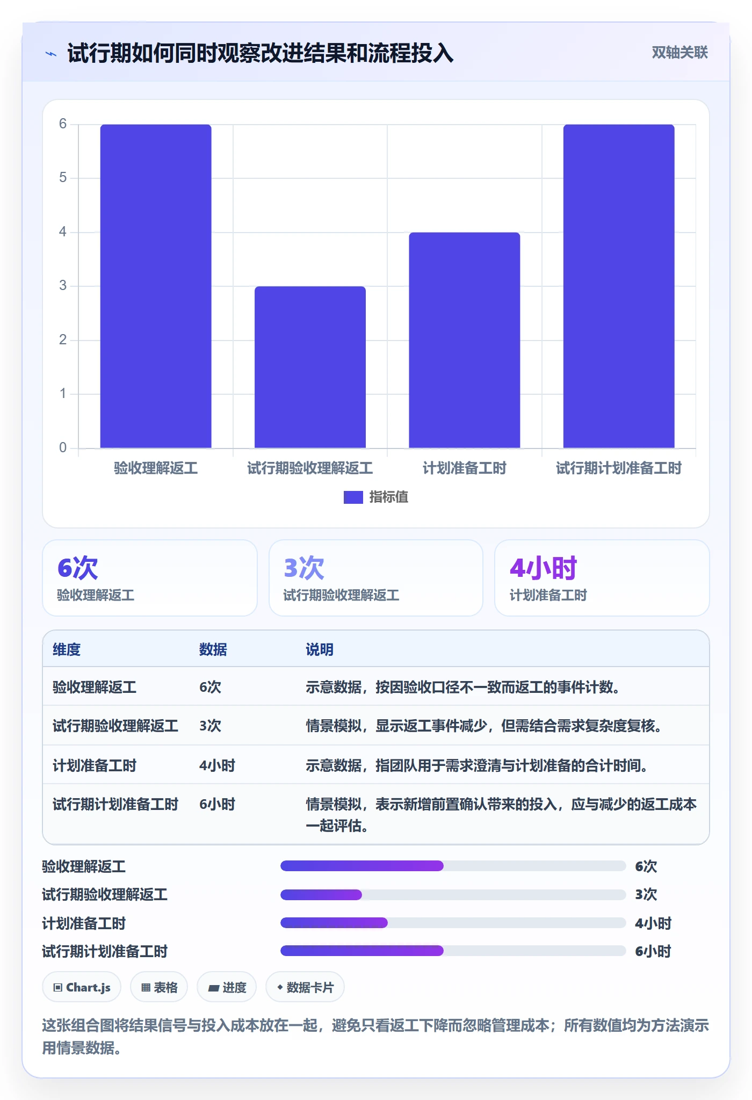This screenshot has height=1100, width=752.
Task: Select the 6次 验收理解返工 data card
Action: coord(150,578)
